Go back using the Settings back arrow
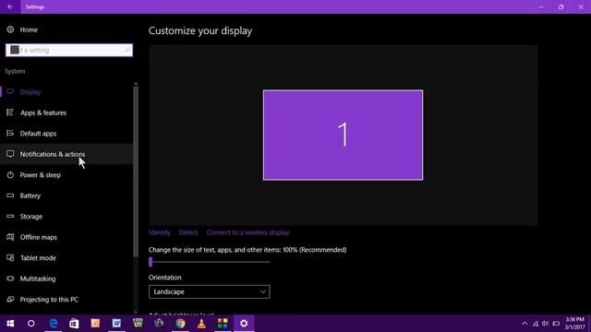 tap(10, 6)
